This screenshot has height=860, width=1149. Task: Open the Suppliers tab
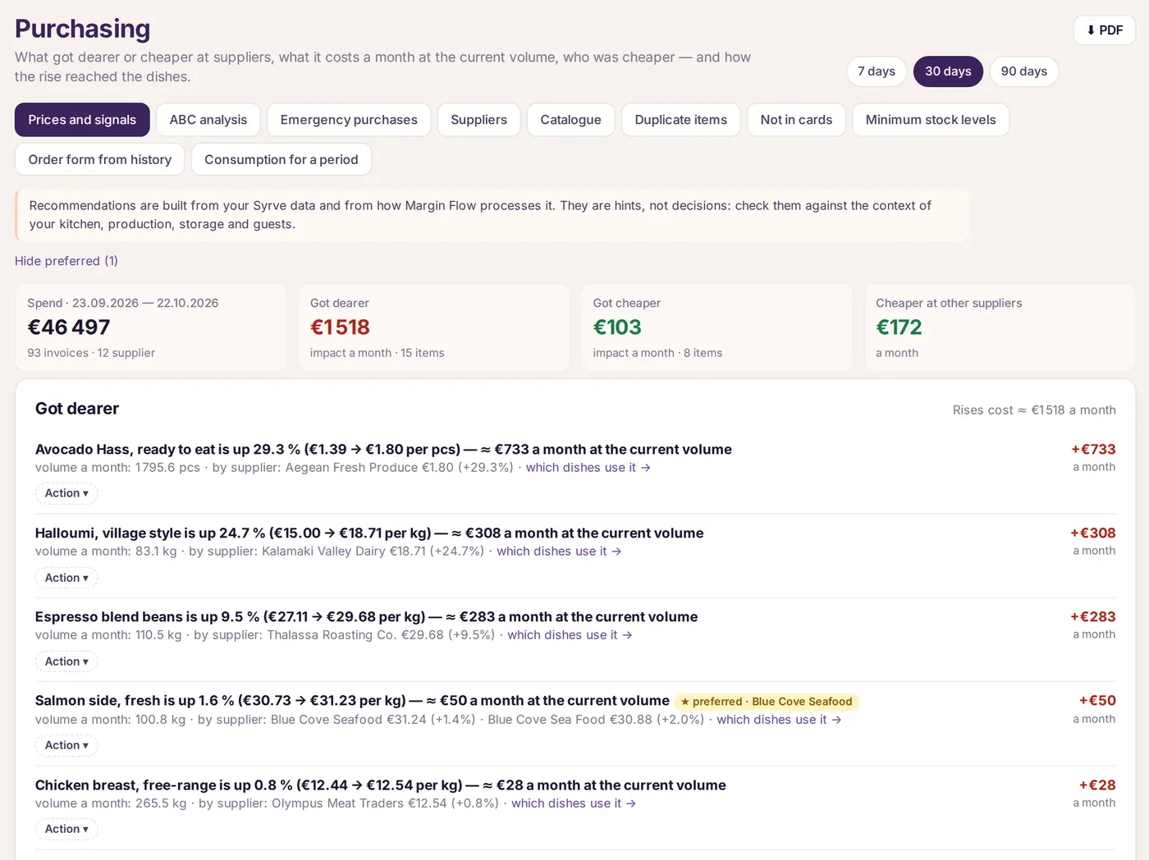click(x=478, y=120)
